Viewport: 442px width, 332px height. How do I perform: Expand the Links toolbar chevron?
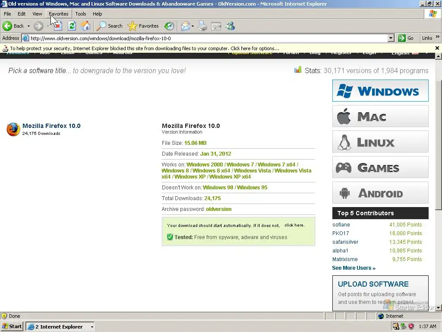point(438,37)
